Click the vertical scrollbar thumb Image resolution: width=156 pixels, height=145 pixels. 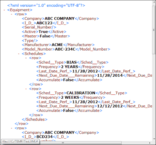pyautogui.click(x=154, y=30)
